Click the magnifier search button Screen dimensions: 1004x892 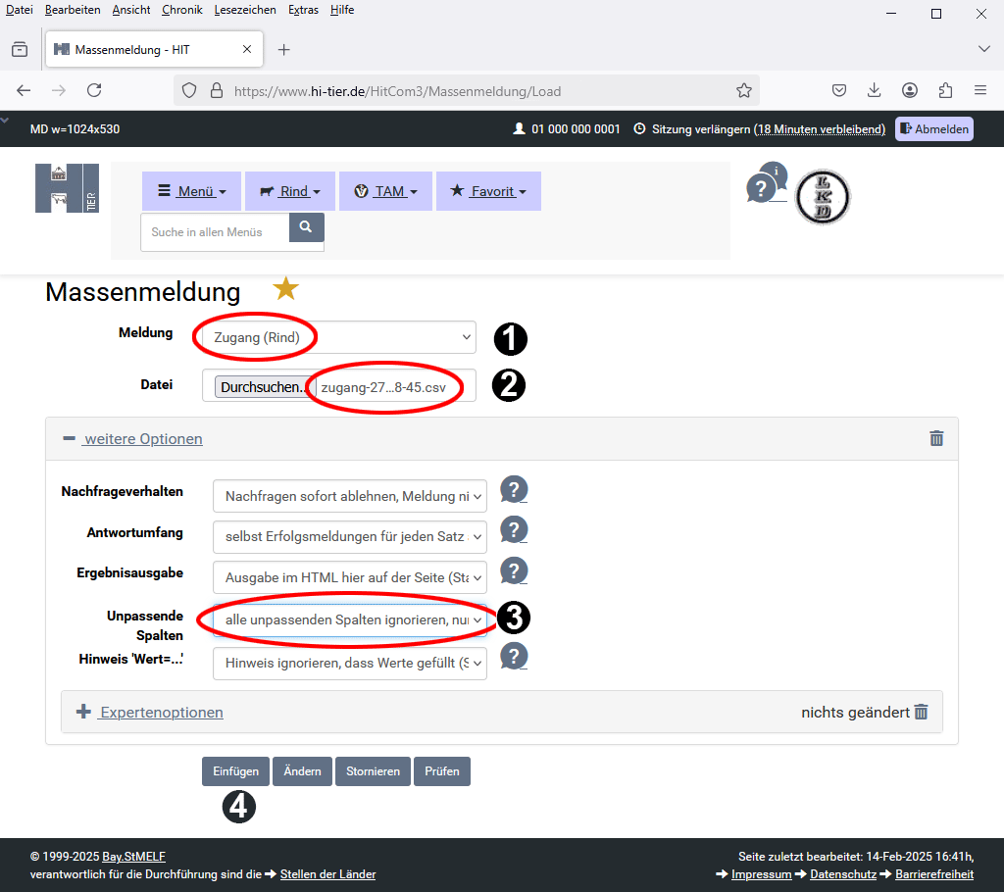coord(306,227)
